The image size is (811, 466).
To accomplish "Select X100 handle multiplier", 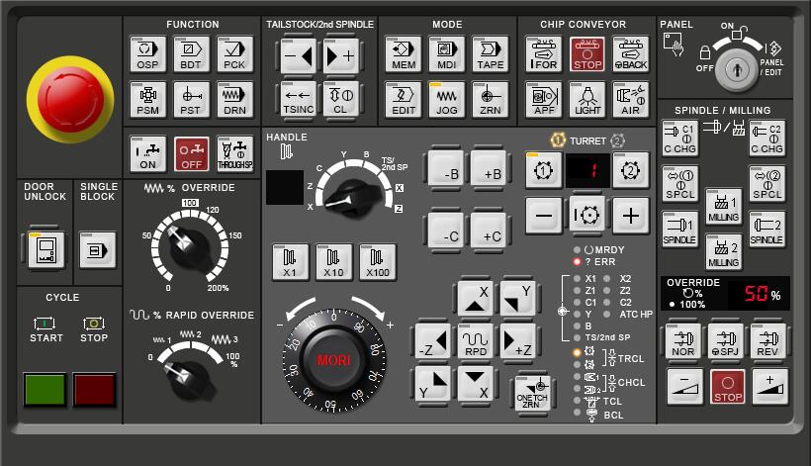I will [x=377, y=261].
